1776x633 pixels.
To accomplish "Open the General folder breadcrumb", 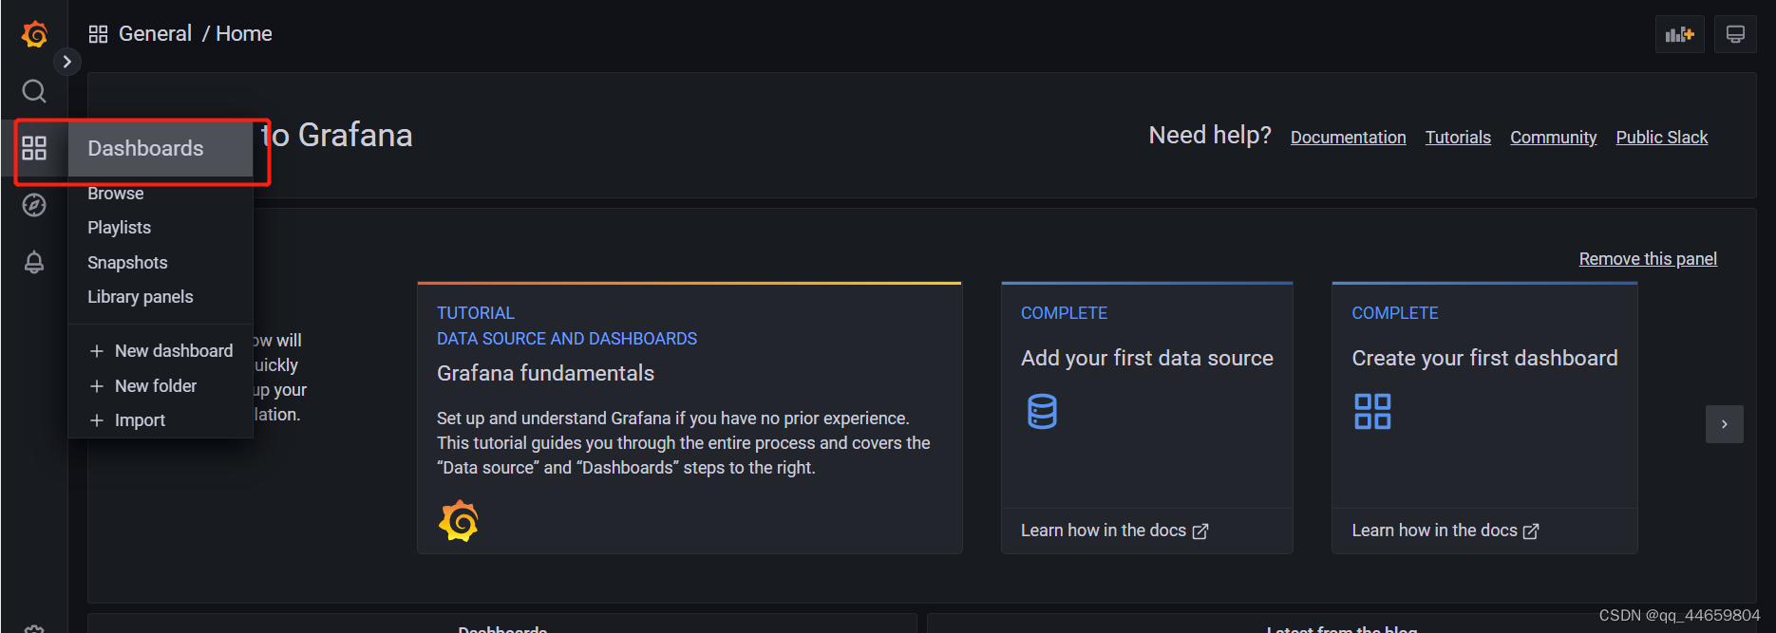I will point(155,34).
